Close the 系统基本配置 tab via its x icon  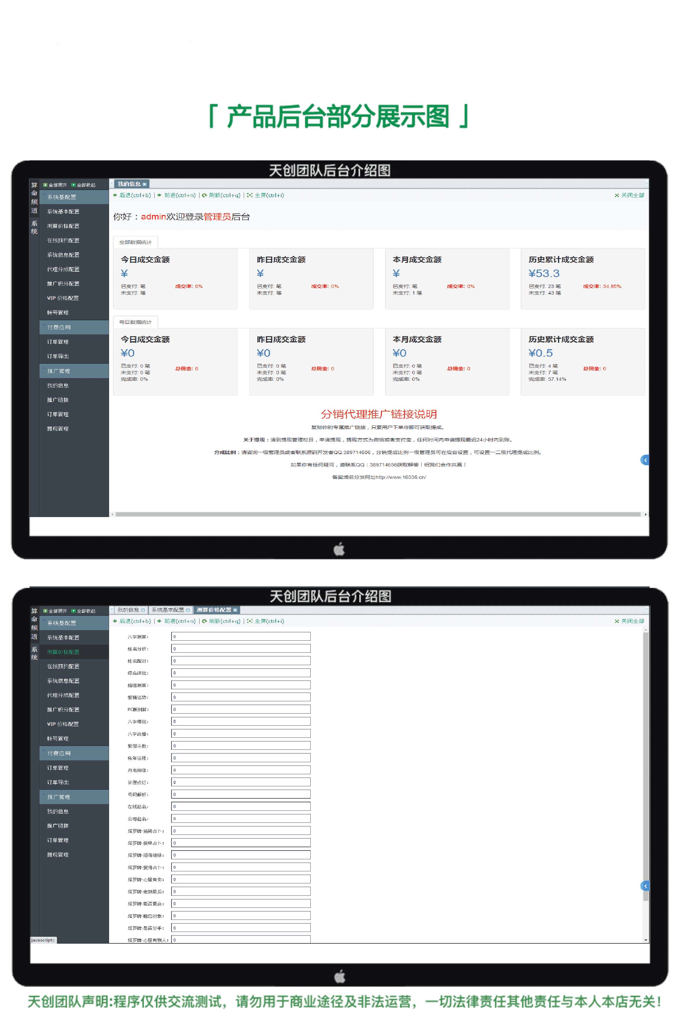point(188,610)
